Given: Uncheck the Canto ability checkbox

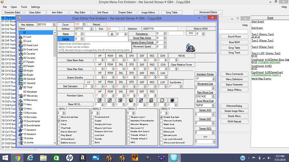Looking at the screenshot, I should [59, 121].
